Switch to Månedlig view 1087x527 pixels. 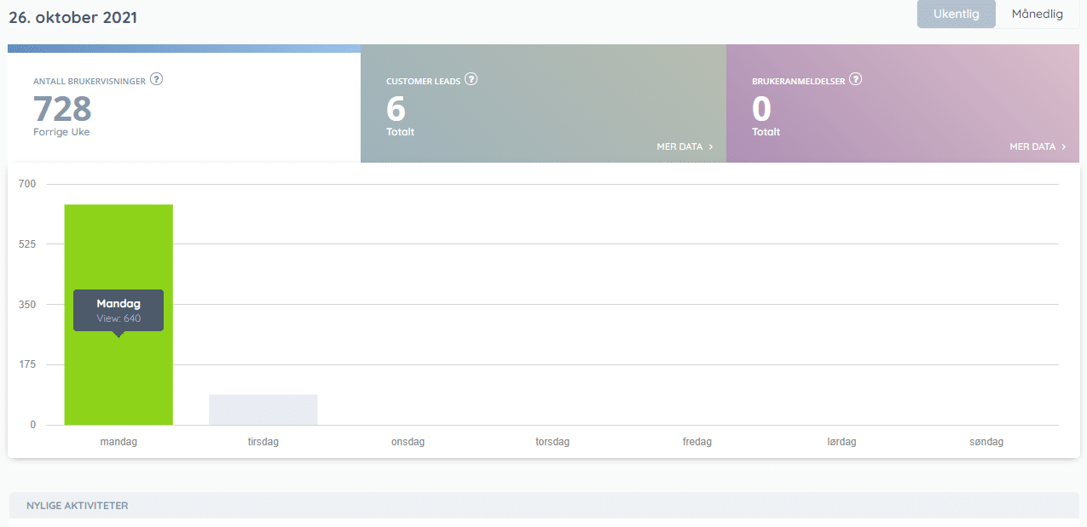pyautogui.click(x=1037, y=14)
